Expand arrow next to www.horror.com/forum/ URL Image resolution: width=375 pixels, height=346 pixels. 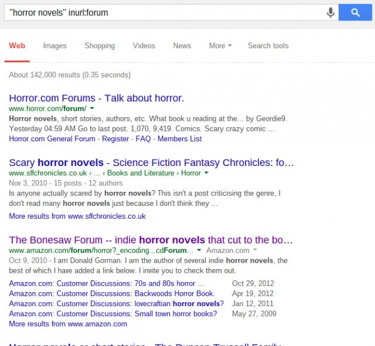[x=92, y=108]
